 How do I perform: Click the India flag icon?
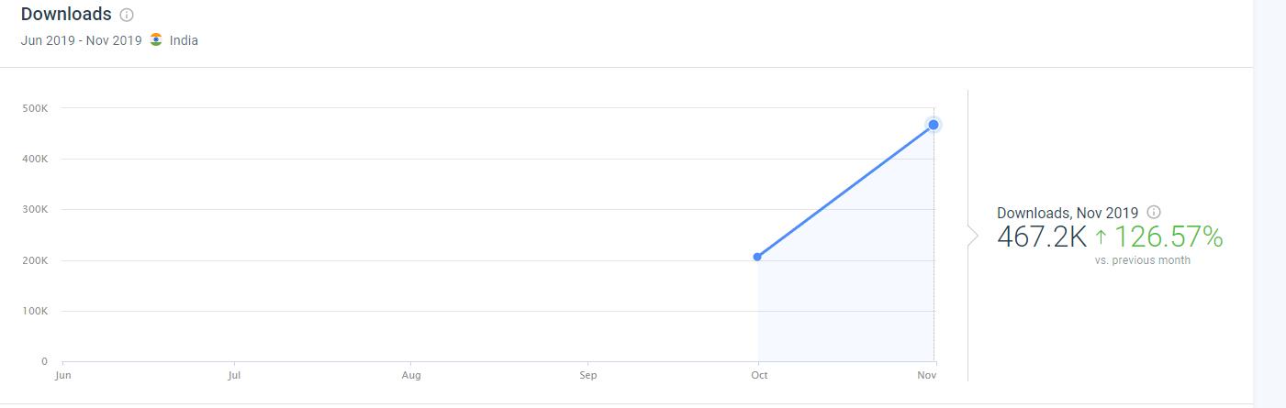(156, 39)
